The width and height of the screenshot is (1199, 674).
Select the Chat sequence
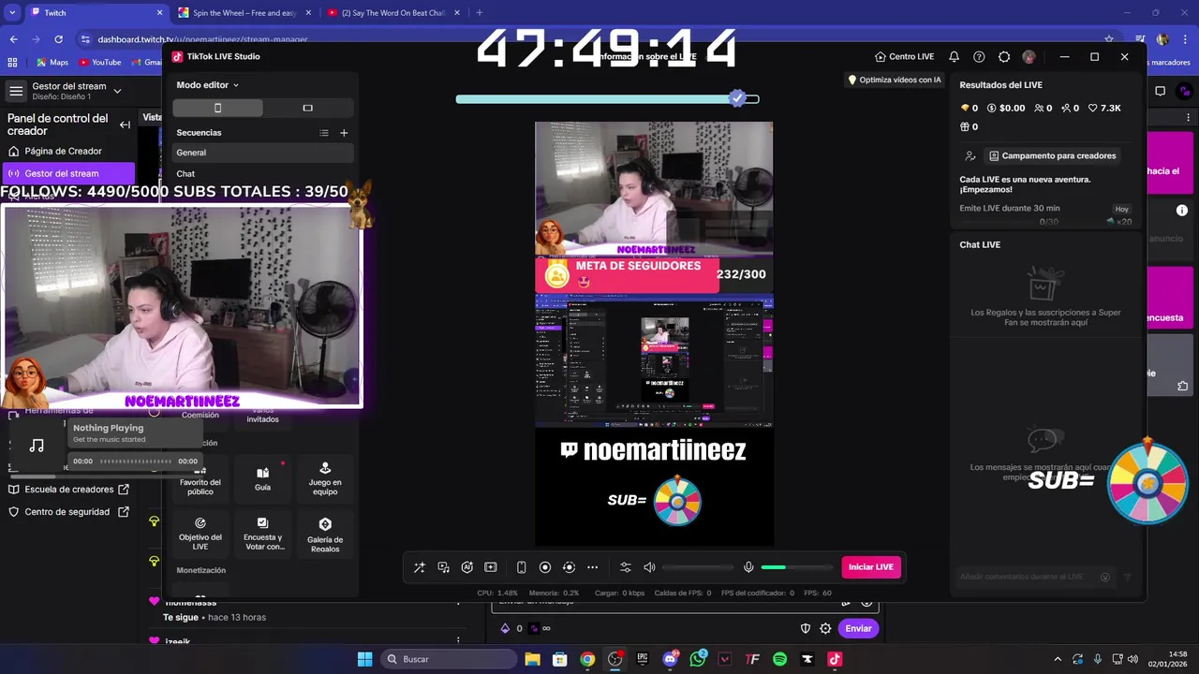(263, 174)
